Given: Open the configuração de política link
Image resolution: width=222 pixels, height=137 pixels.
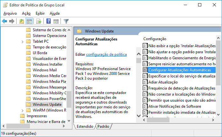Looking at the screenshot, I should click(106, 54).
